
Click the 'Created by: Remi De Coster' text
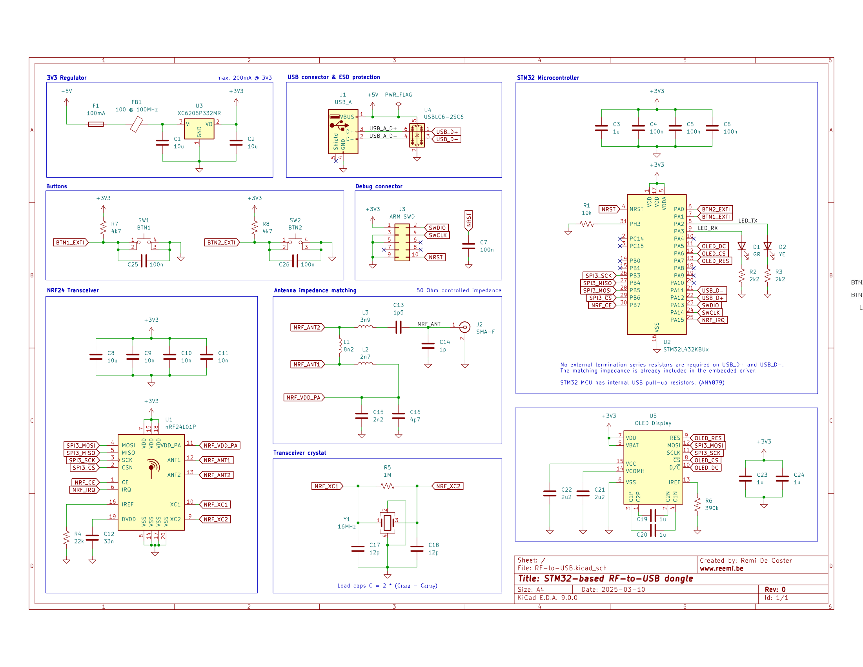(746, 560)
